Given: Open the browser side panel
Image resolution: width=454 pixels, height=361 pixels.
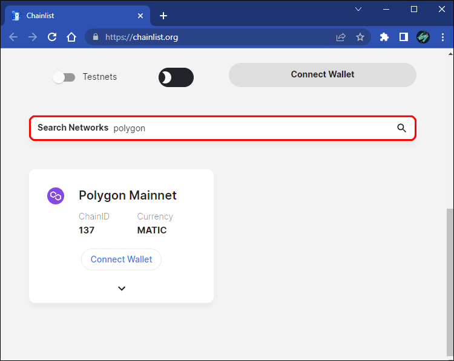Looking at the screenshot, I should click(404, 37).
